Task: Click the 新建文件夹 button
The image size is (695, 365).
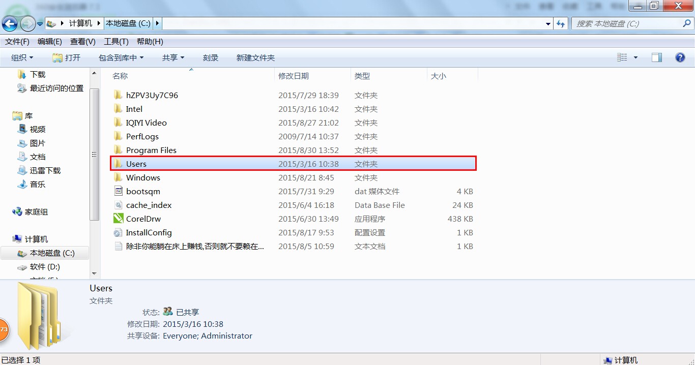Action: pos(255,57)
